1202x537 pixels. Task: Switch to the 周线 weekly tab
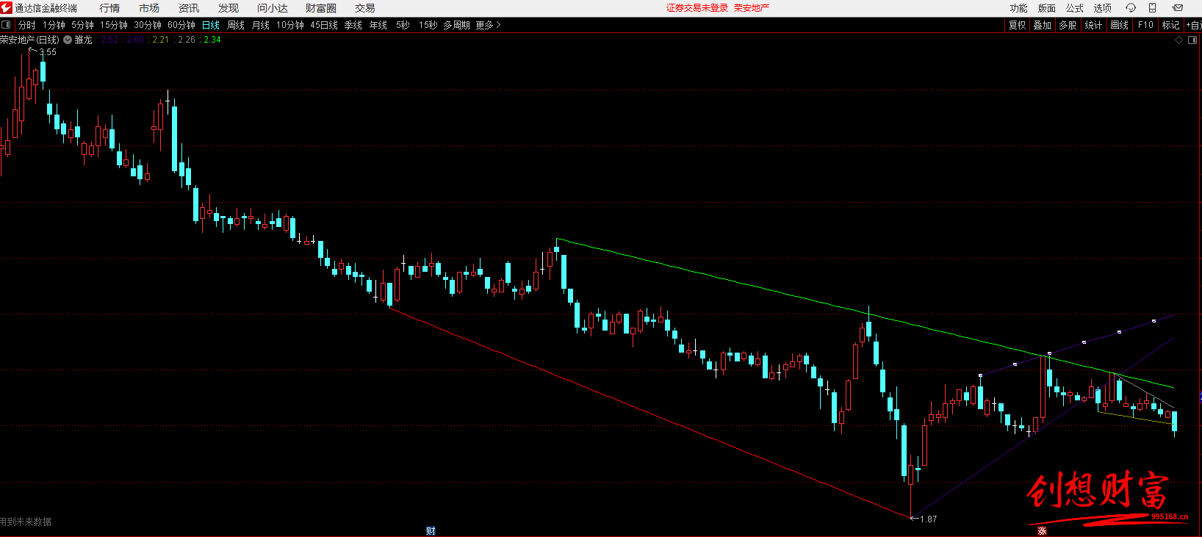[236, 25]
